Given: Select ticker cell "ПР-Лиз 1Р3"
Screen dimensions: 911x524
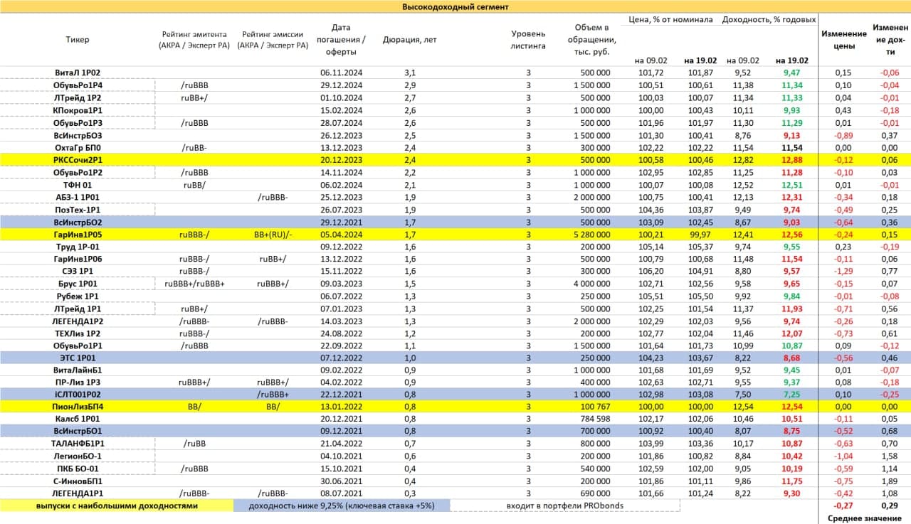Looking at the screenshot, I should click(78, 383).
